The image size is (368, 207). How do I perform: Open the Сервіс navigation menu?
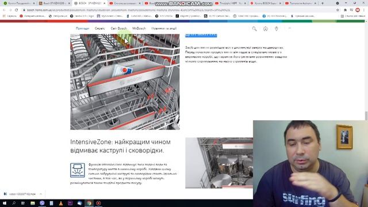point(99,28)
